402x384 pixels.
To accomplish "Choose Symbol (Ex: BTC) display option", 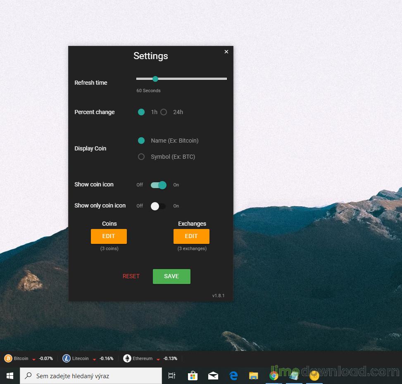I will click(141, 157).
